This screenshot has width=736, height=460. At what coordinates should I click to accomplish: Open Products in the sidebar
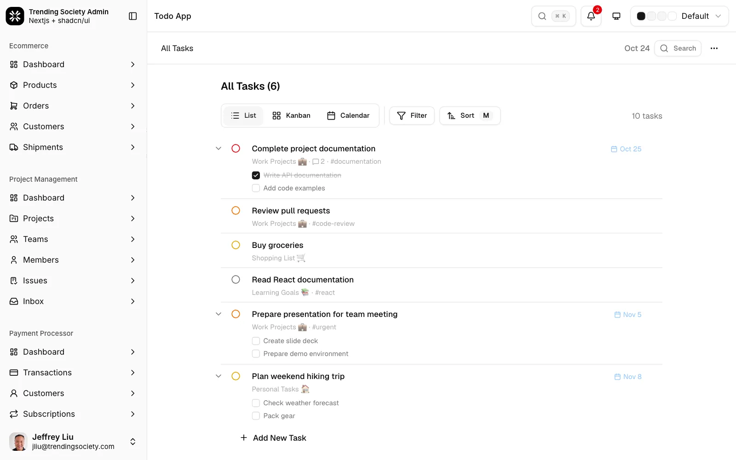click(74, 85)
